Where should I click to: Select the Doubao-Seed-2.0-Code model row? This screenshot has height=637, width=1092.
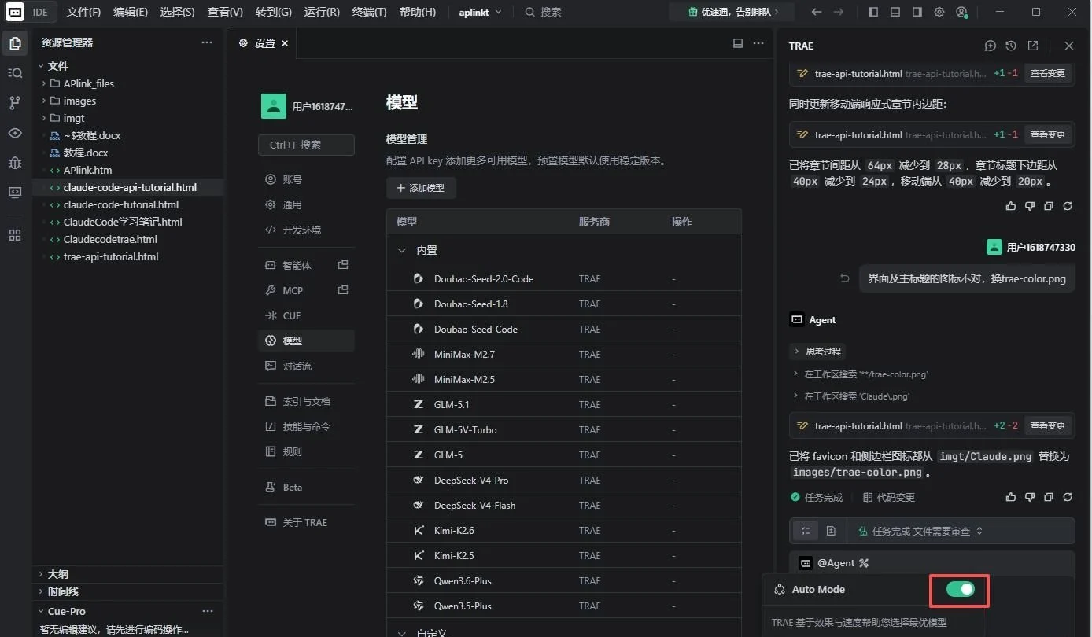[x=564, y=278]
